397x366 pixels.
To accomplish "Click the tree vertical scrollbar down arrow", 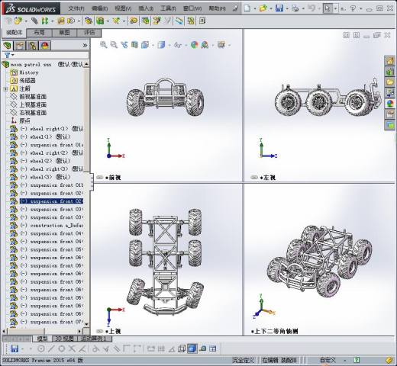I will 86,324.
